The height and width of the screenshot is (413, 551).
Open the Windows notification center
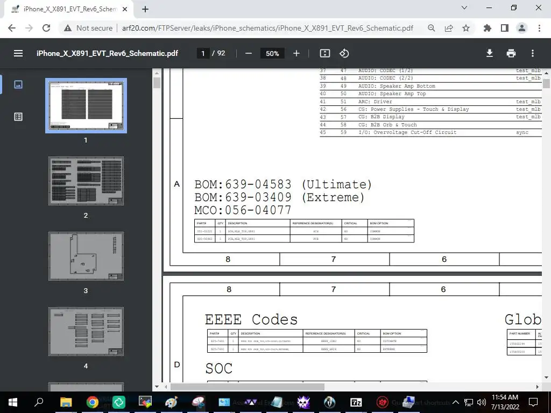click(x=533, y=402)
